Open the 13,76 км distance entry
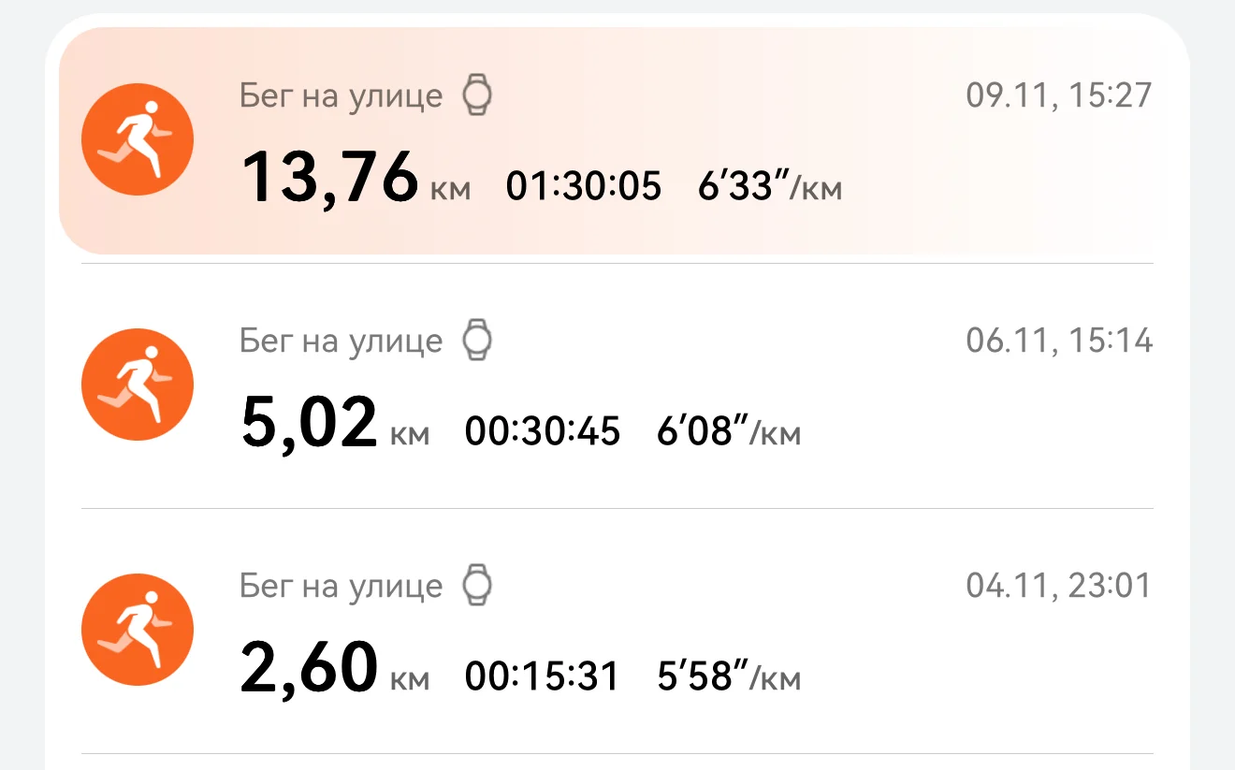The width and height of the screenshot is (1235, 770). [356, 178]
